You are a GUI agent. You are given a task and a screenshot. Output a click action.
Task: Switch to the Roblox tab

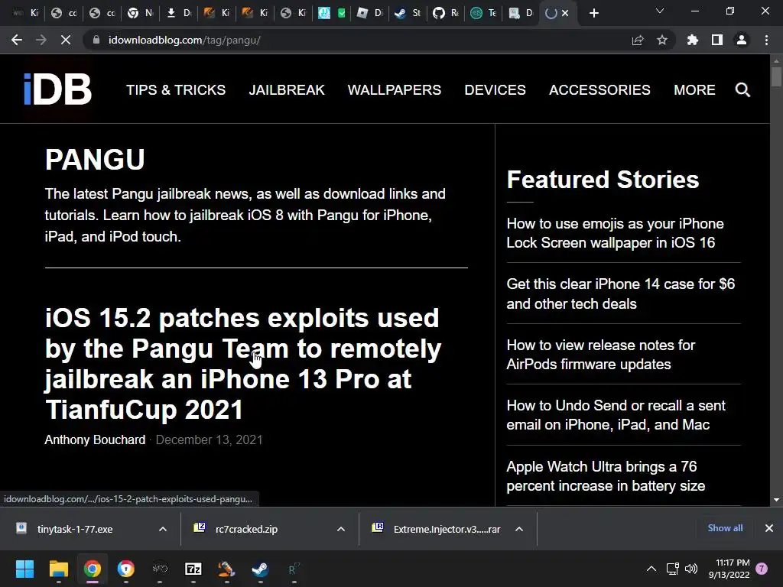(369, 13)
